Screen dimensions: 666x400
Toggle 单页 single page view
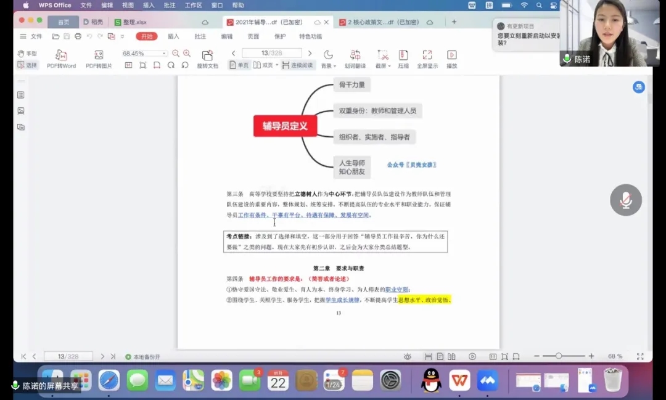(239, 65)
